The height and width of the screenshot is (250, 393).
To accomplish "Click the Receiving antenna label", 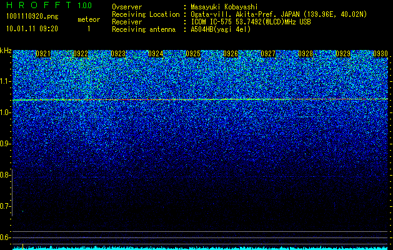I will click(144, 29).
